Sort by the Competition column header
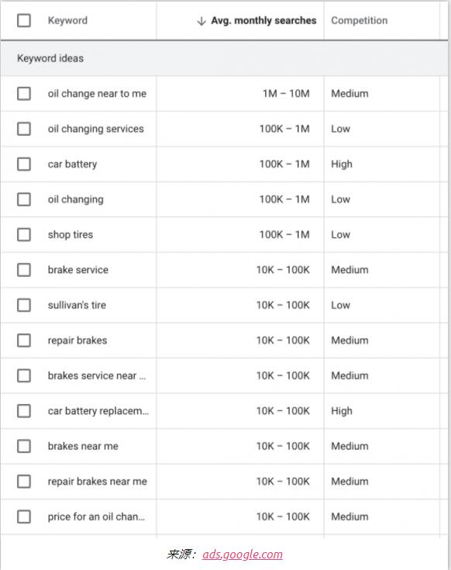 pos(359,20)
